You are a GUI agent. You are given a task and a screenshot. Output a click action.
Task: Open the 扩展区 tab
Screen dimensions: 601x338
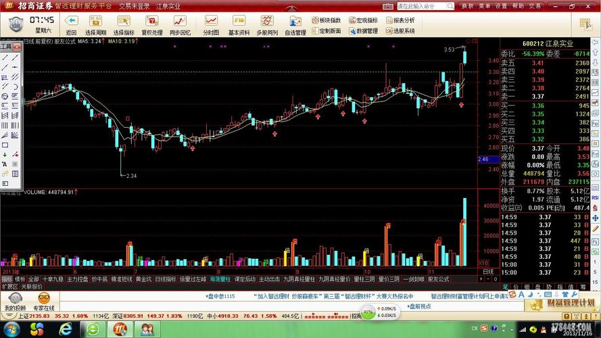pyautogui.click(x=9, y=287)
